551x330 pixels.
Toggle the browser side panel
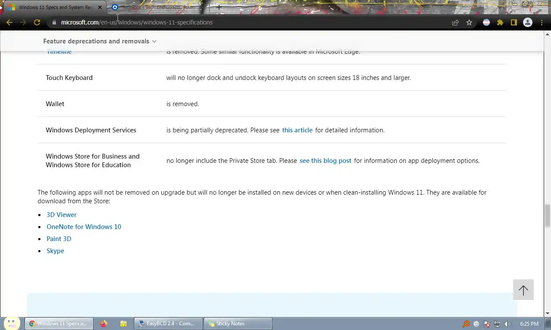click(514, 22)
